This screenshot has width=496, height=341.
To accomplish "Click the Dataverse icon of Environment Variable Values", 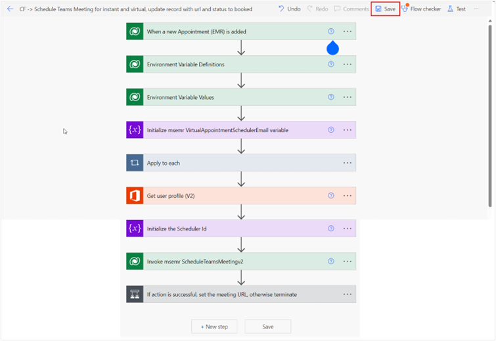I will [x=135, y=97].
